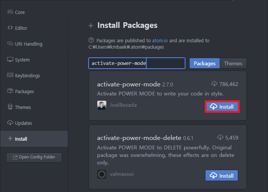
Task: Click the external link icon on Open Config Folder
Action: pos(15,157)
